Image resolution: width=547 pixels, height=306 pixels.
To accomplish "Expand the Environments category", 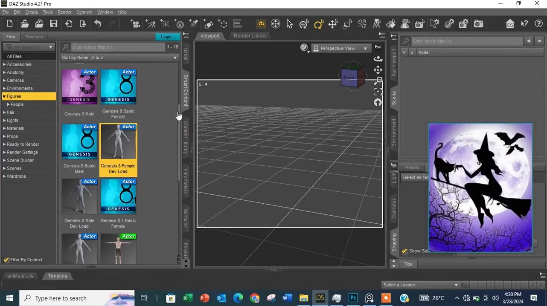I will (x=4, y=88).
